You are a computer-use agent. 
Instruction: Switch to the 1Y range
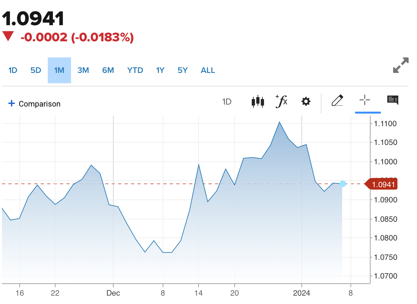coord(160,70)
